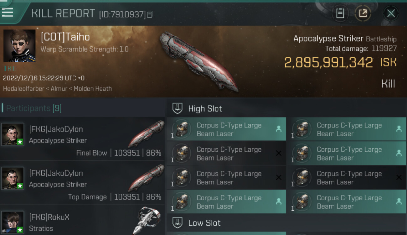Click the High Slot section icon
The height and width of the screenshot is (235, 407).
pyautogui.click(x=178, y=109)
